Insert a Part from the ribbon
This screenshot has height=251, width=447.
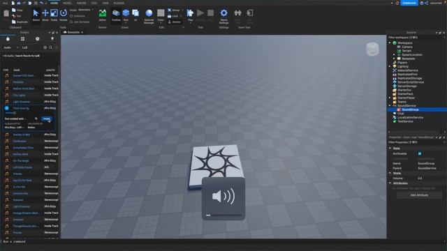pyautogui.click(x=126, y=15)
